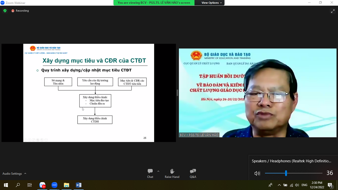
Task: Click the Zoom app icon in the taskbar
Action: pyautogui.click(x=54, y=185)
